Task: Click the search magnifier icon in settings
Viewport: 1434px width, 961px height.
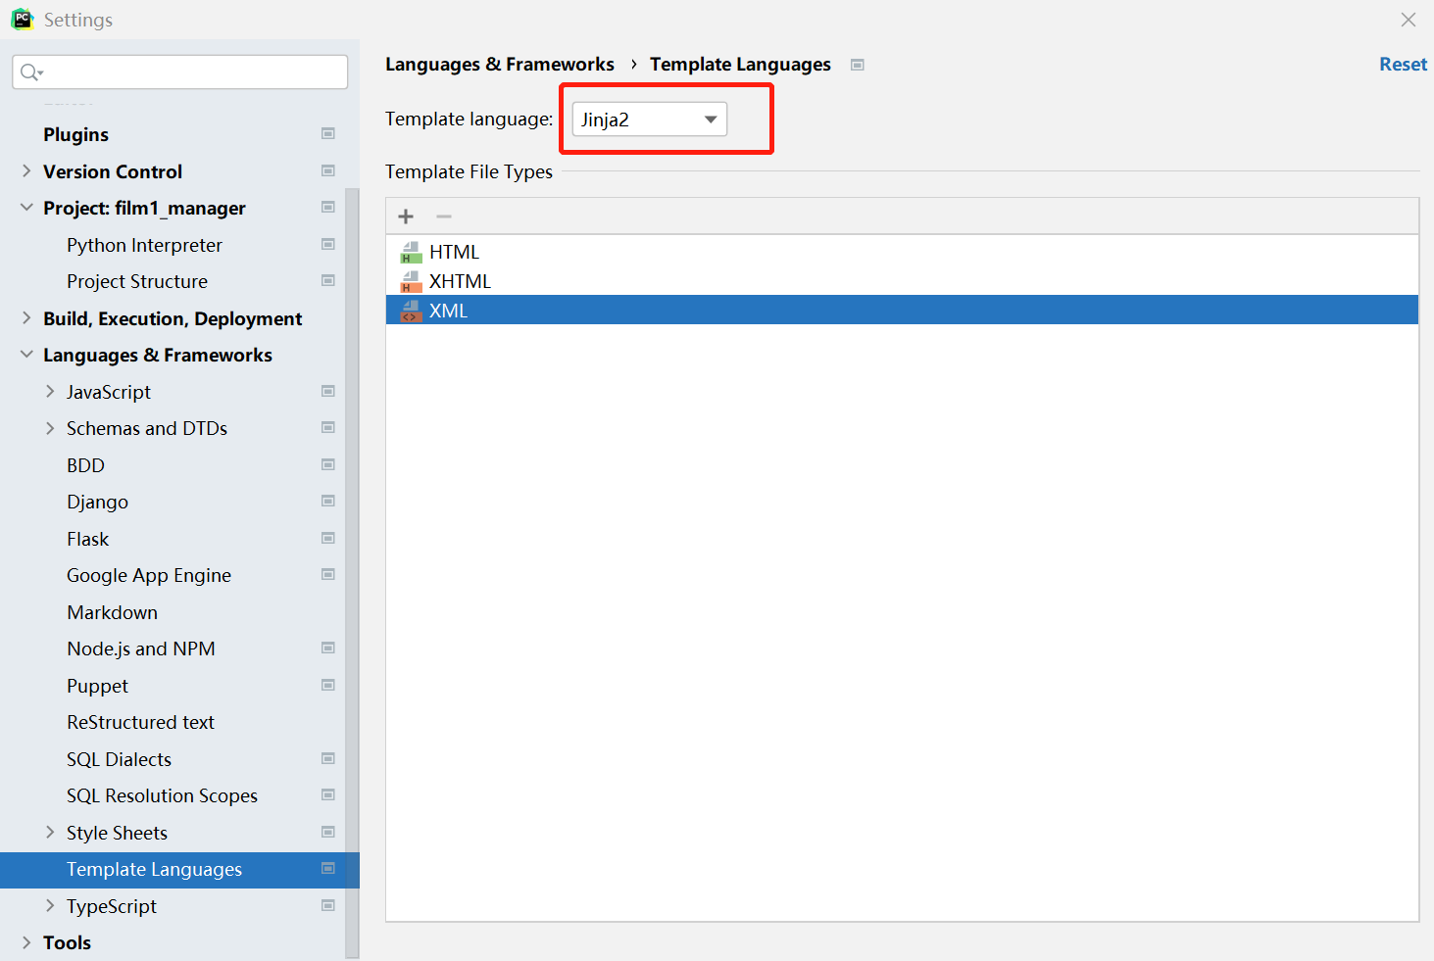Action: (x=31, y=72)
